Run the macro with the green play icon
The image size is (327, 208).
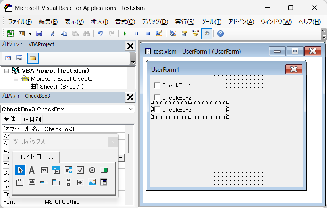pyautogui.click(x=125, y=33)
